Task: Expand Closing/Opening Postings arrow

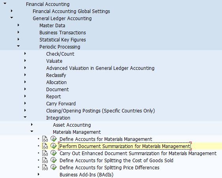Action: click(25, 110)
